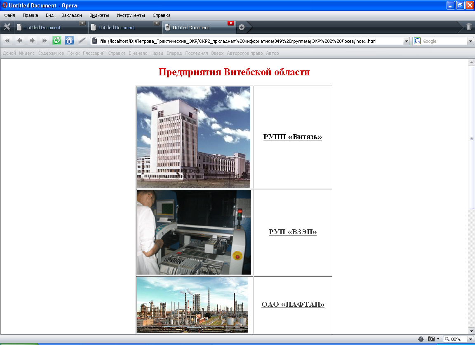Screen dimensions: 475x345
Task: Open the Закладки menu
Action: click(71, 15)
